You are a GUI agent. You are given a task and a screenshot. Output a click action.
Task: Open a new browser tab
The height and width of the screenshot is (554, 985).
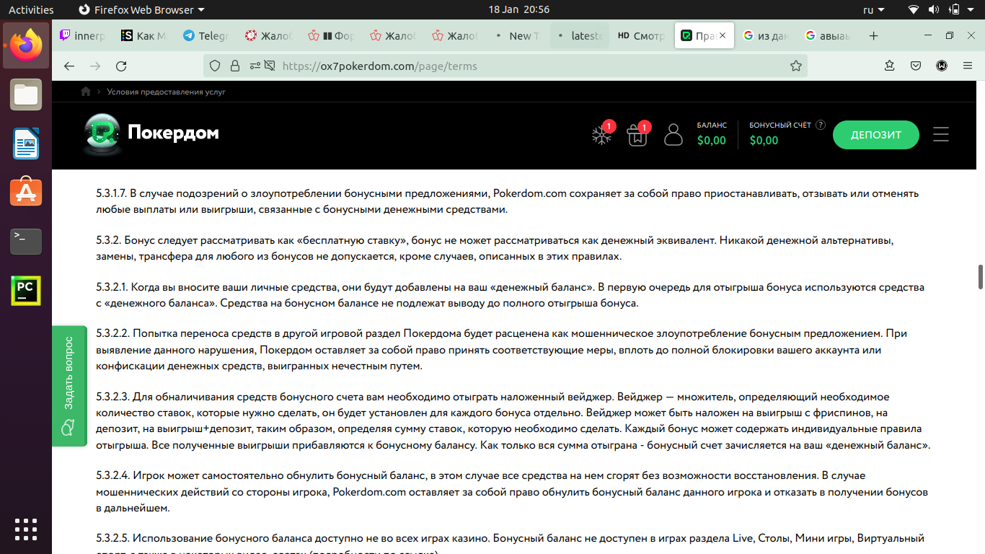[x=873, y=35]
